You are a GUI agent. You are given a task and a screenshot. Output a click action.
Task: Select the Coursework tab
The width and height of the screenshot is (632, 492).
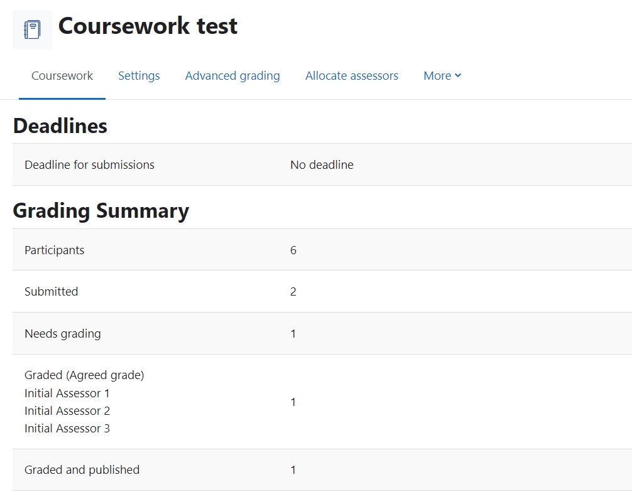62,75
